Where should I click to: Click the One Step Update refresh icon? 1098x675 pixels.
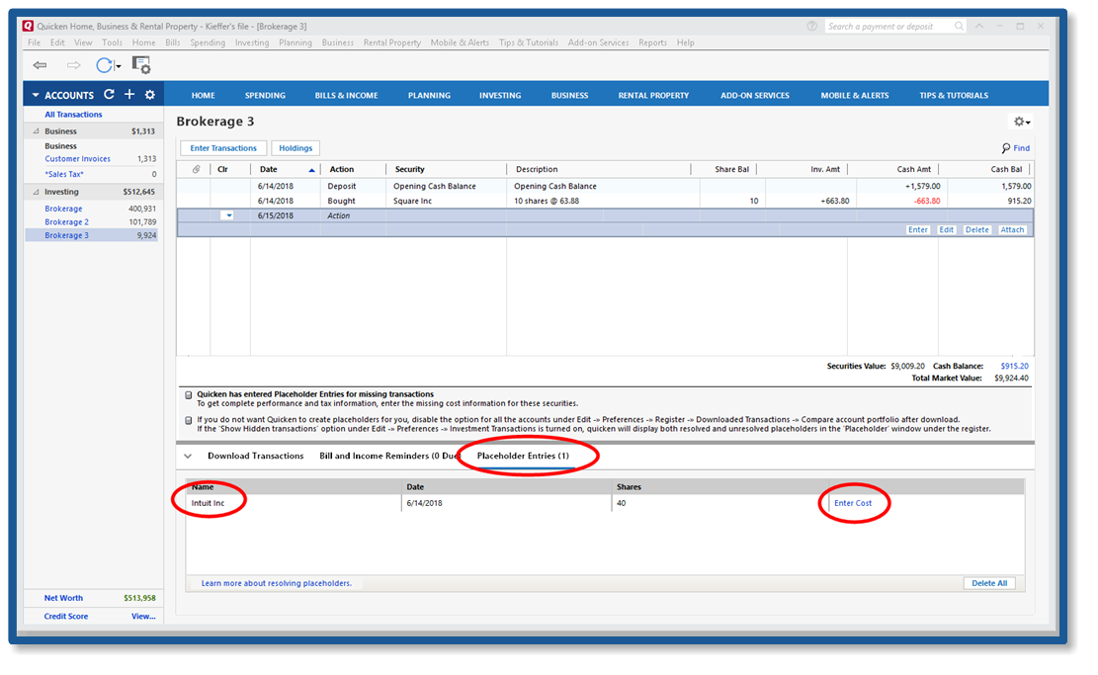coord(105,65)
